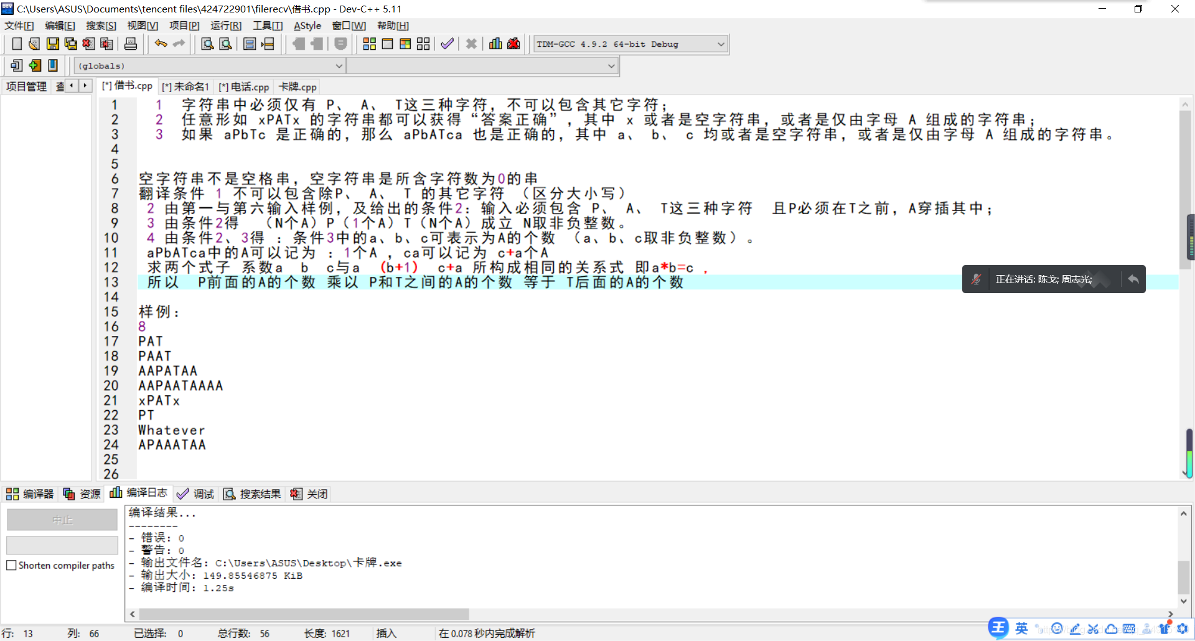This screenshot has width=1195, height=641.
Task: Switch to the 电话.cpp editor tab
Action: [x=243, y=87]
